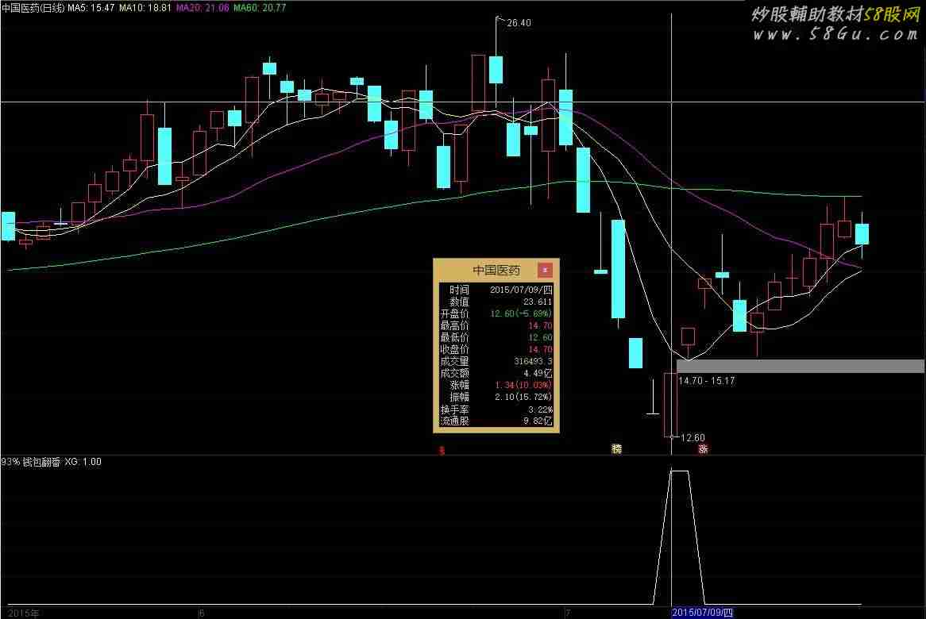Click the red 涨 marker icon
The width and height of the screenshot is (926, 619).
[703, 449]
